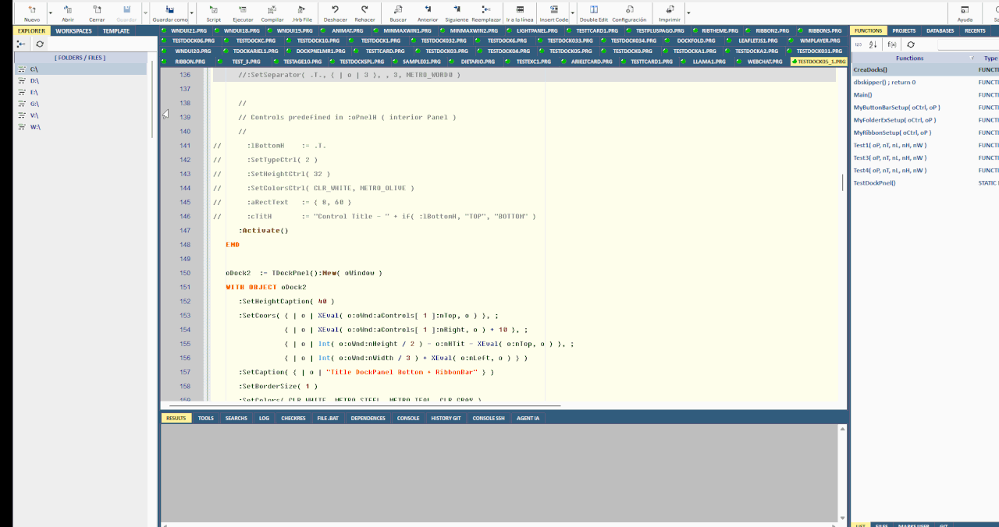Screen dimensions: 999x527
Task: Run the program with Ejecutar icon
Action: (243, 10)
